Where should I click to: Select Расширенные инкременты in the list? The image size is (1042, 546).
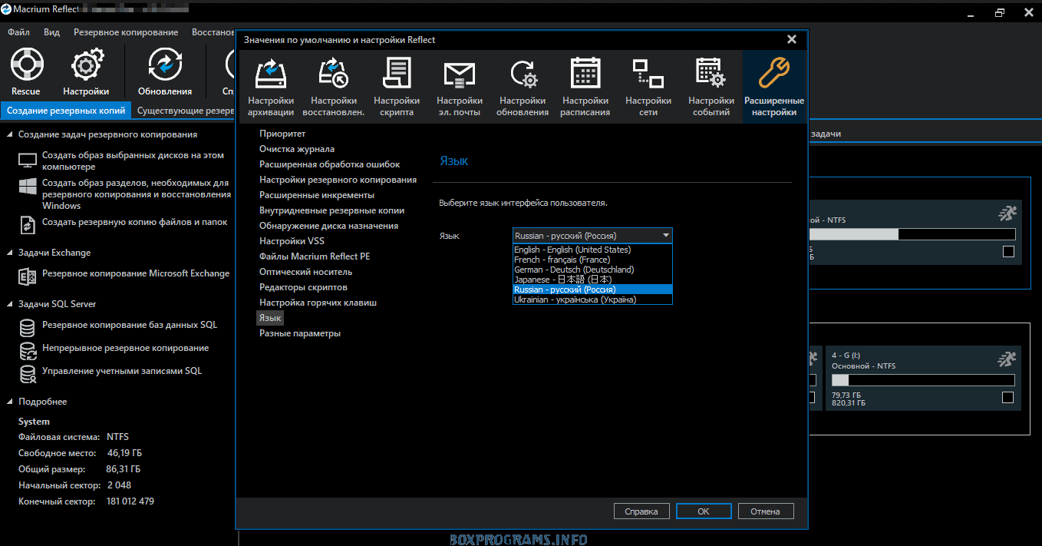tap(317, 195)
